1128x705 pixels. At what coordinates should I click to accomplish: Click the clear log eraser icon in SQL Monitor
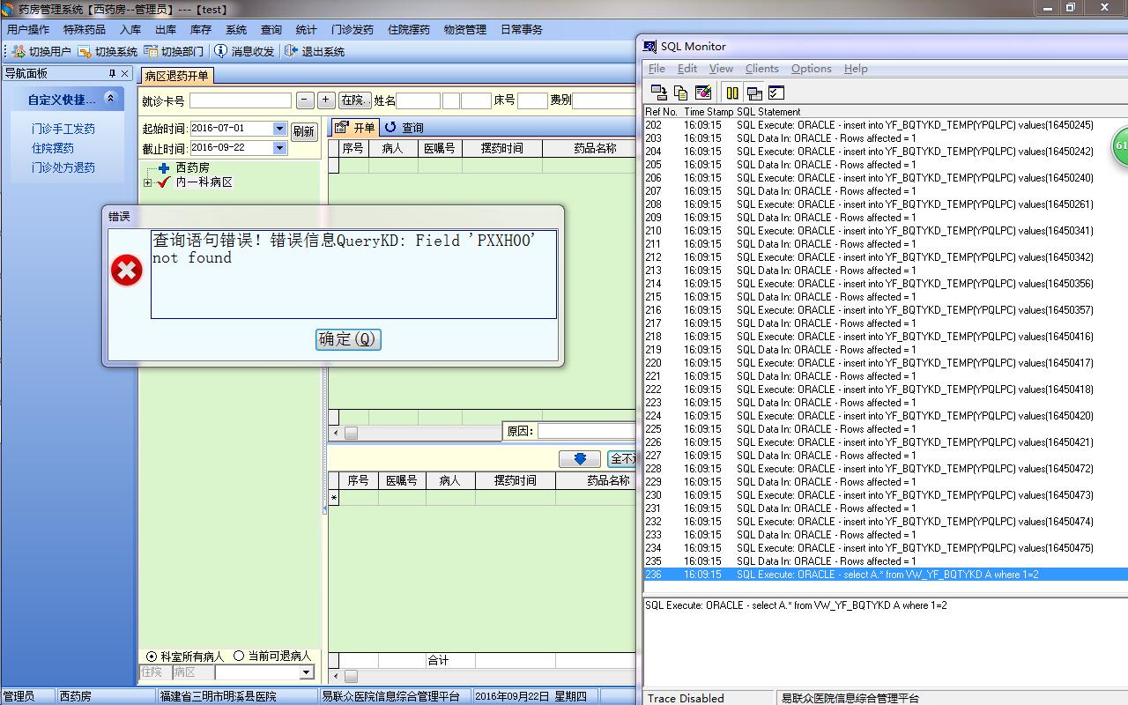(703, 92)
